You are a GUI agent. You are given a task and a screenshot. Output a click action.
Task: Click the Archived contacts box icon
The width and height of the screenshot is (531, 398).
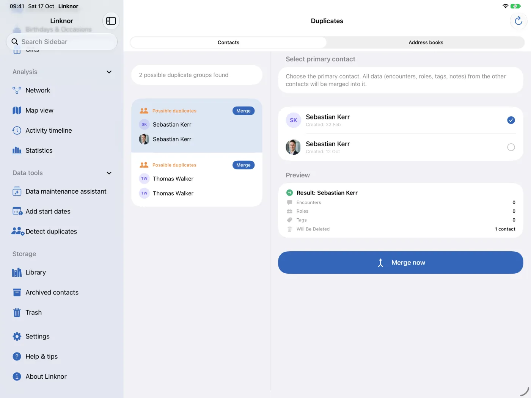[x=17, y=293]
